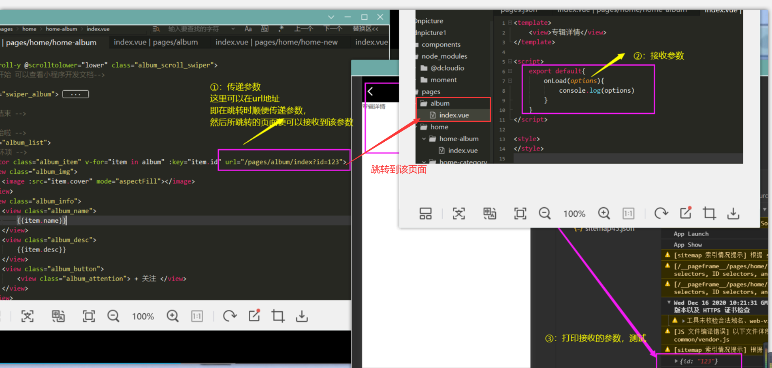Open the moment folder in file tree
772x368 pixels.
(x=444, y=80)
